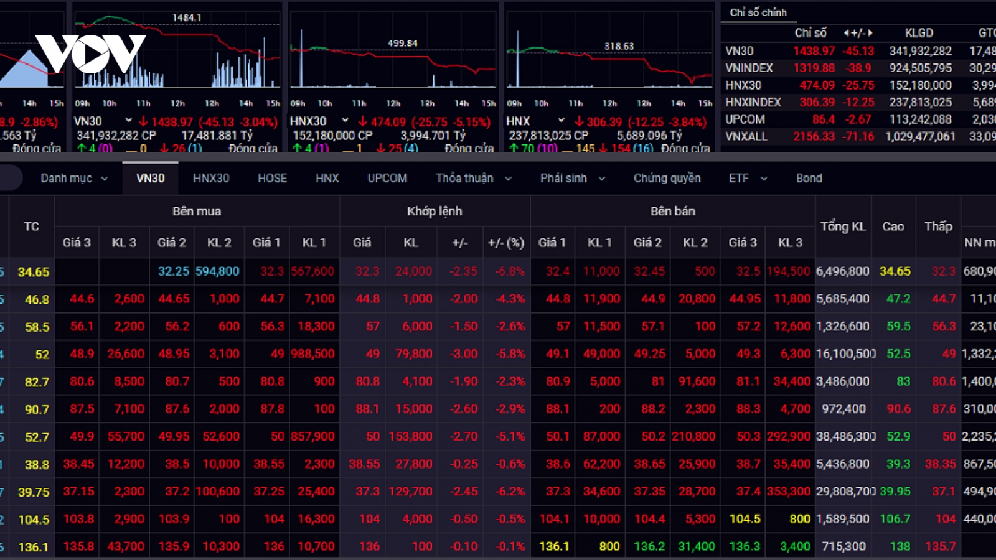Image resolution: width=996 pixels, height=560 pixels.
Task: Expand the Phái sinh dropdown
Action: click(x=573, y=178)
